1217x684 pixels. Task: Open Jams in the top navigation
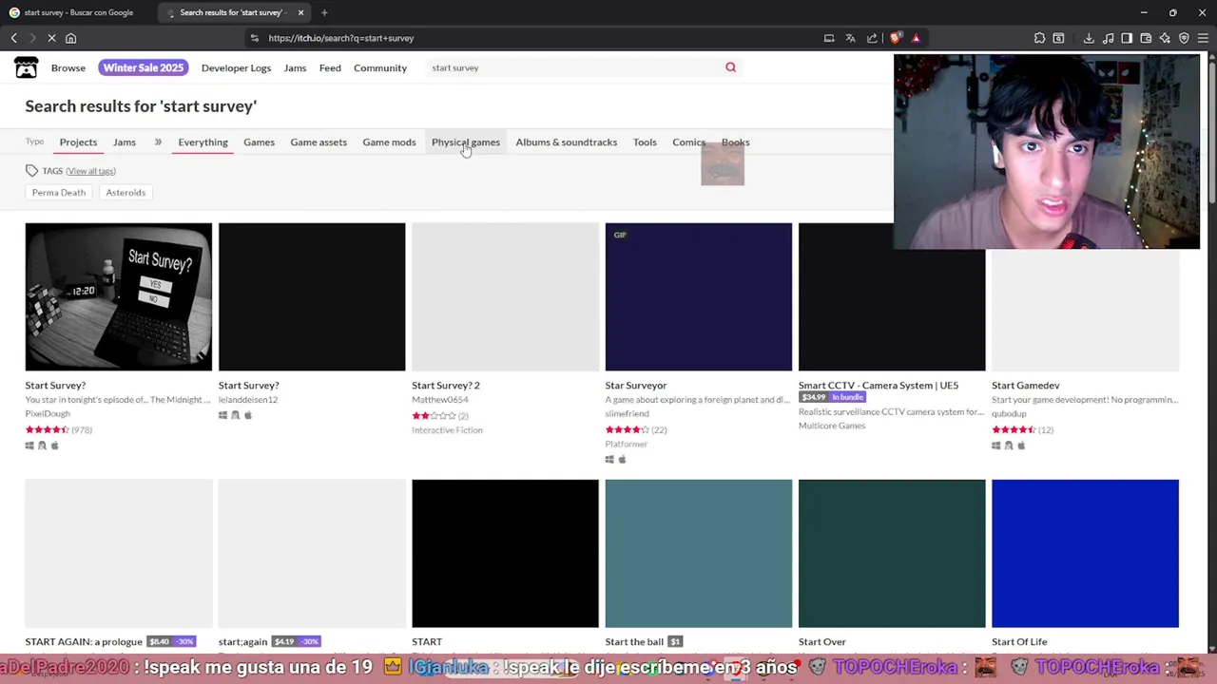pos(295,67)
